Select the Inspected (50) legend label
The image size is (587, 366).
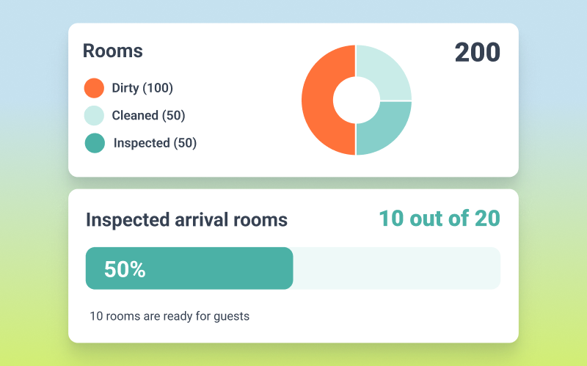[155, 143]
